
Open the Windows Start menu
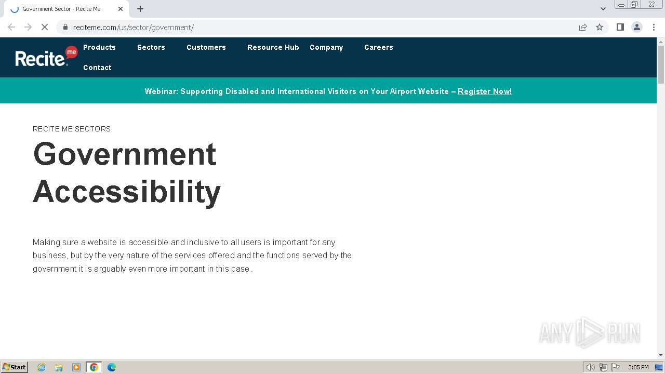pyautogui.click(x=15, y=367)
